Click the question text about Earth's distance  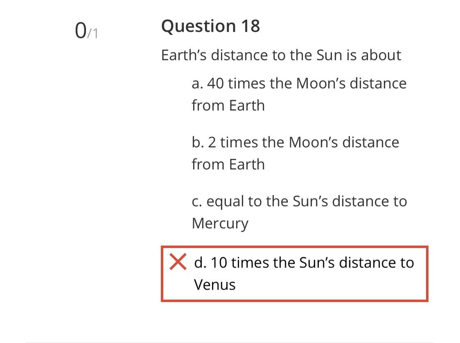pos(281,55)
